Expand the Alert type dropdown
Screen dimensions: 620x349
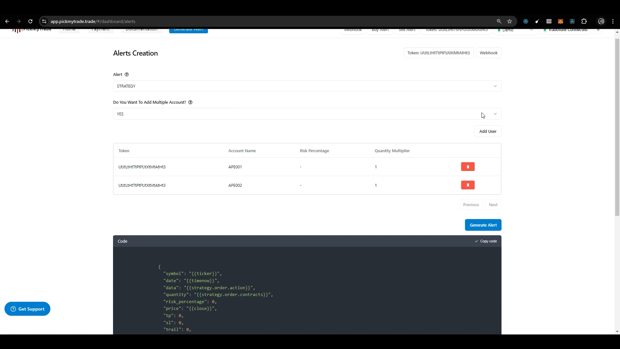495,86
